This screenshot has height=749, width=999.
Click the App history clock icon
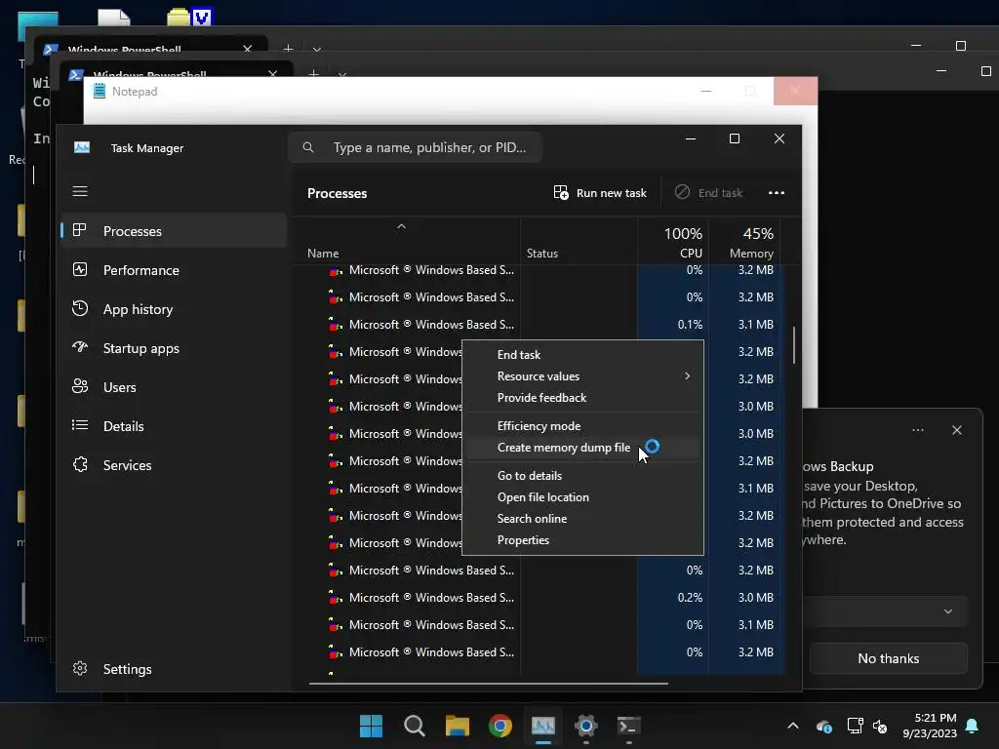(80, 308)
